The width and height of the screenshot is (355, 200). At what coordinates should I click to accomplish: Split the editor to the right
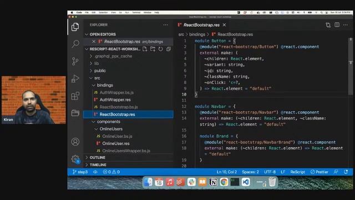337,24
